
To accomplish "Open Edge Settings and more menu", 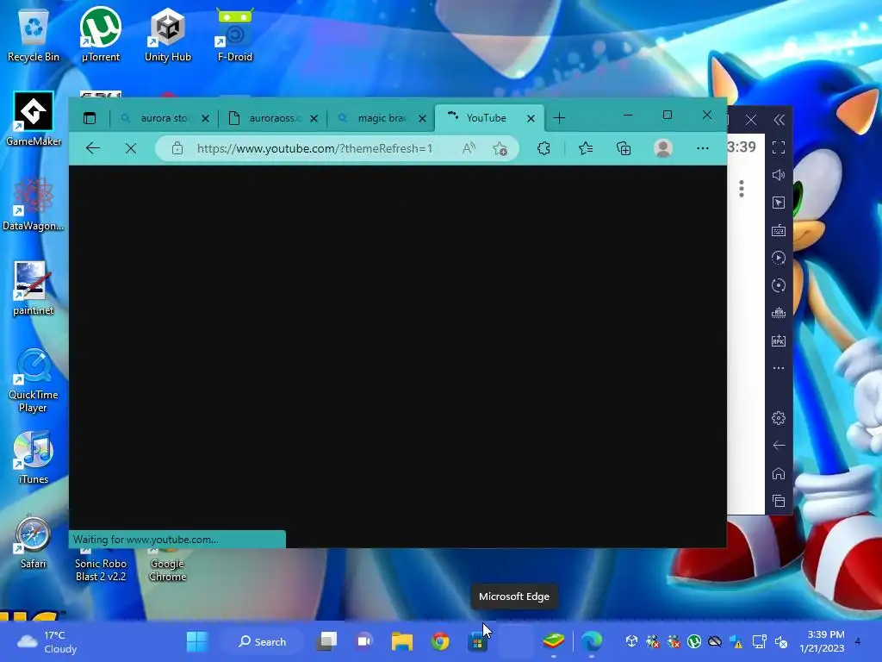I will tap(703, 148).
